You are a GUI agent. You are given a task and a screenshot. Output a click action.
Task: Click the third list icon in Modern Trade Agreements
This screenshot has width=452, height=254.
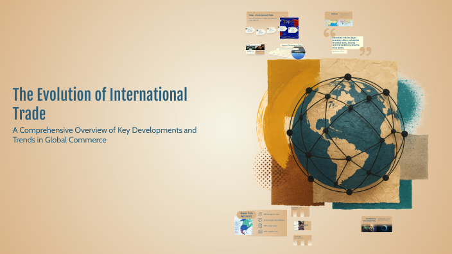[x=260, y=226]
